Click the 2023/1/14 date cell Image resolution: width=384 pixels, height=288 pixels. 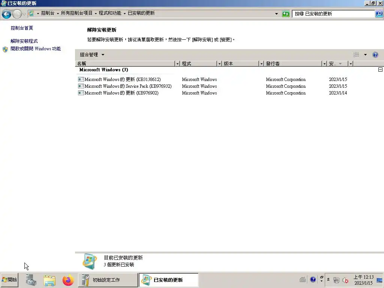(338, 93)
